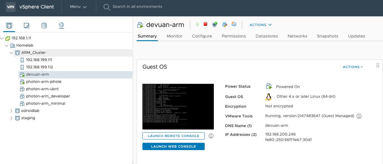Power off the devuan-arm VM
The image size is (383, 164).
click(x=206, y=24)
